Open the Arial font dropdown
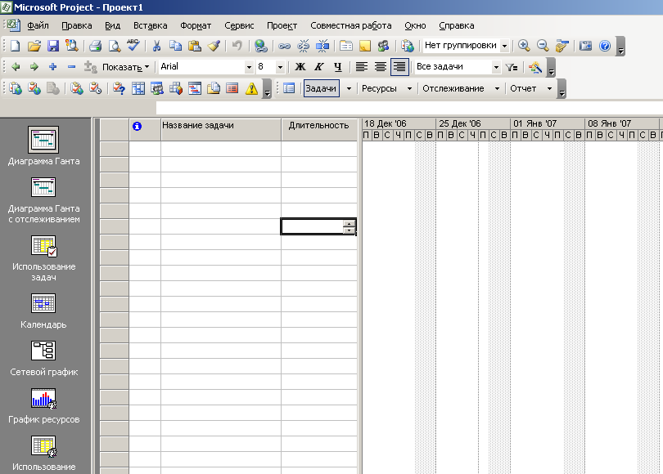This screenshot has height=474, width=663. tap(249, 67)
